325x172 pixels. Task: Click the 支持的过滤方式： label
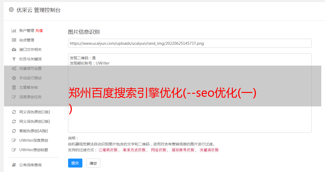click(x=83, y=150)
